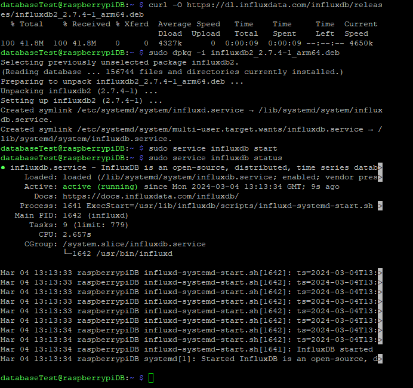Click 'Unpacking influxdb2 (2.7.4-1)' line
Screen dimensions: 413x388
(x=79, y=91)
